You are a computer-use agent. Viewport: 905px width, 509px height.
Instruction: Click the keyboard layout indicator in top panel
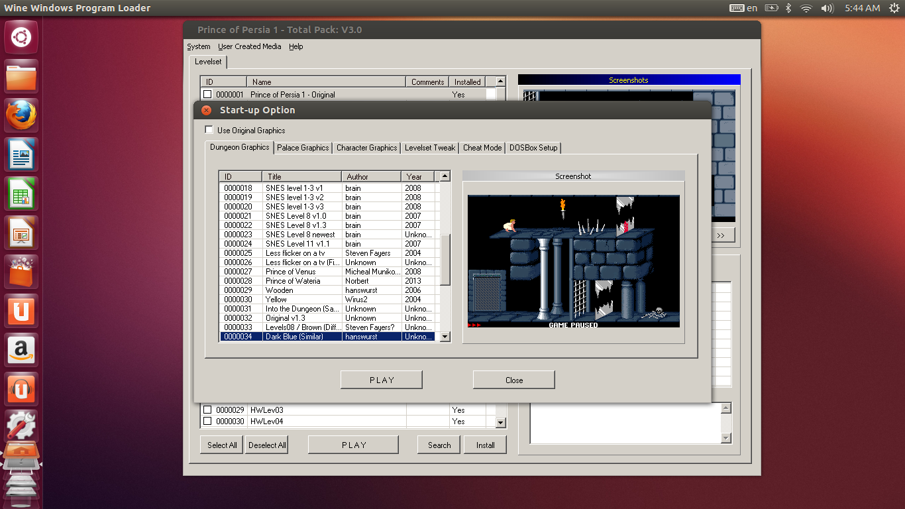(743, 8)
